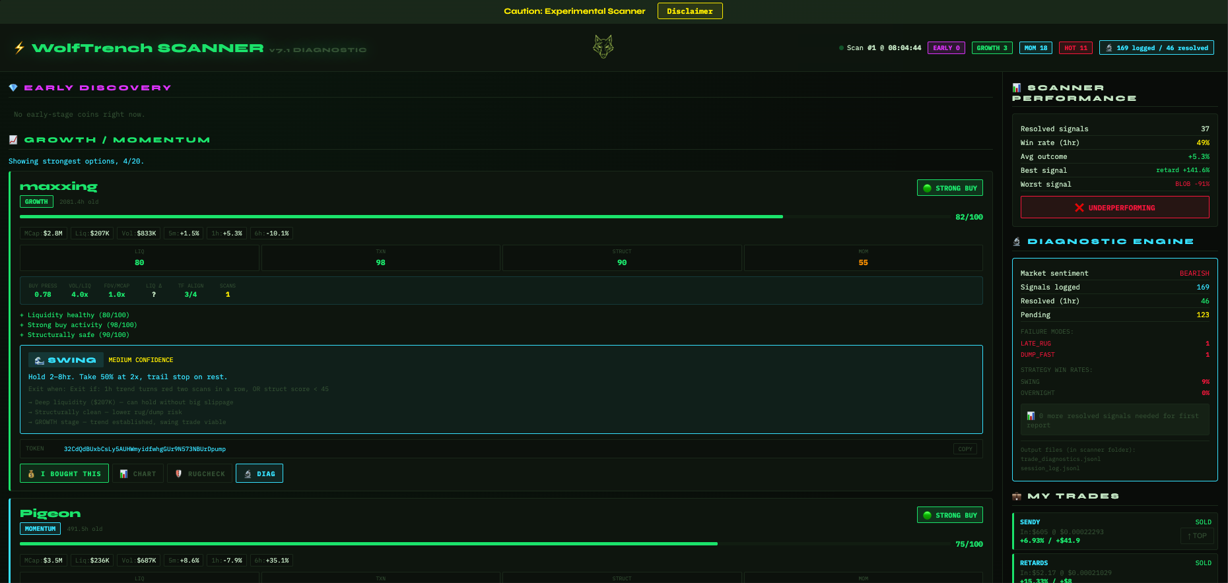The height and width of the screenshot is (583, 1228).
Task: Click the LATE_RUG failure mode row
Action: tap(1114, 344)
